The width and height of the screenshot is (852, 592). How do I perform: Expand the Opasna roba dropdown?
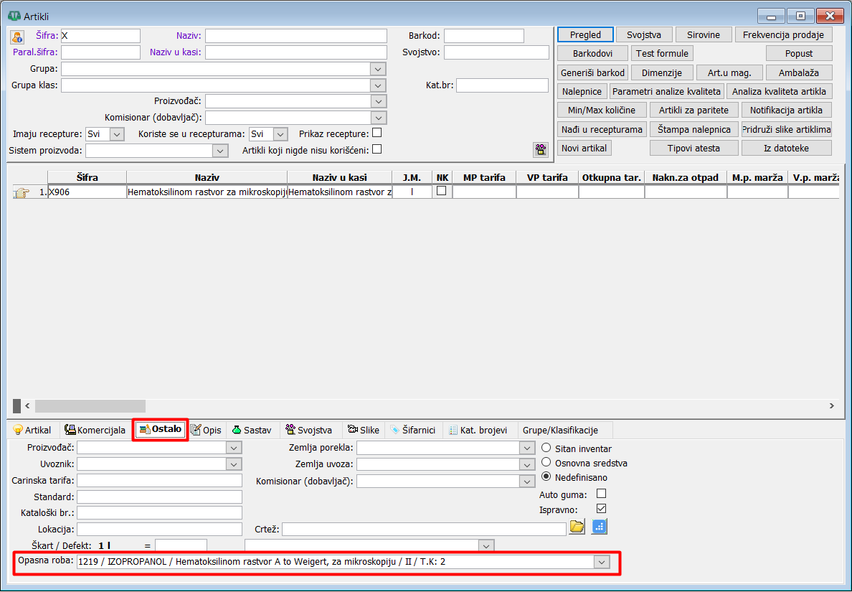pos(602,562)
